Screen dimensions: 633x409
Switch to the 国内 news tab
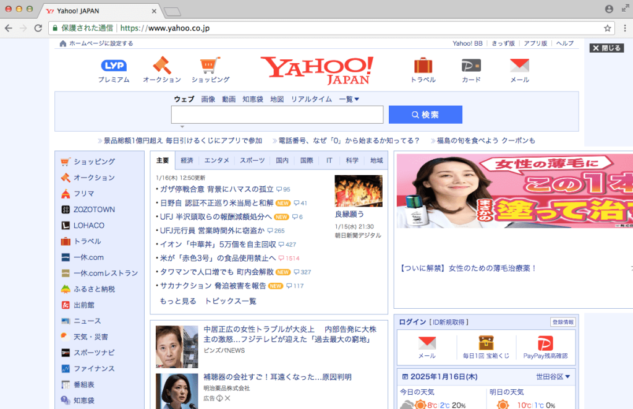pyautogui.click(x=282, y=160)
